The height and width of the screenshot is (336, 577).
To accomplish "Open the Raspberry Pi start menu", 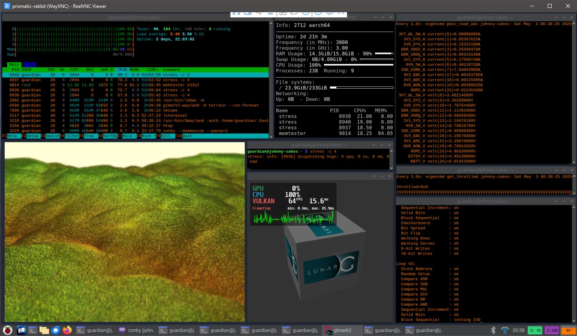I will (7, 330).
